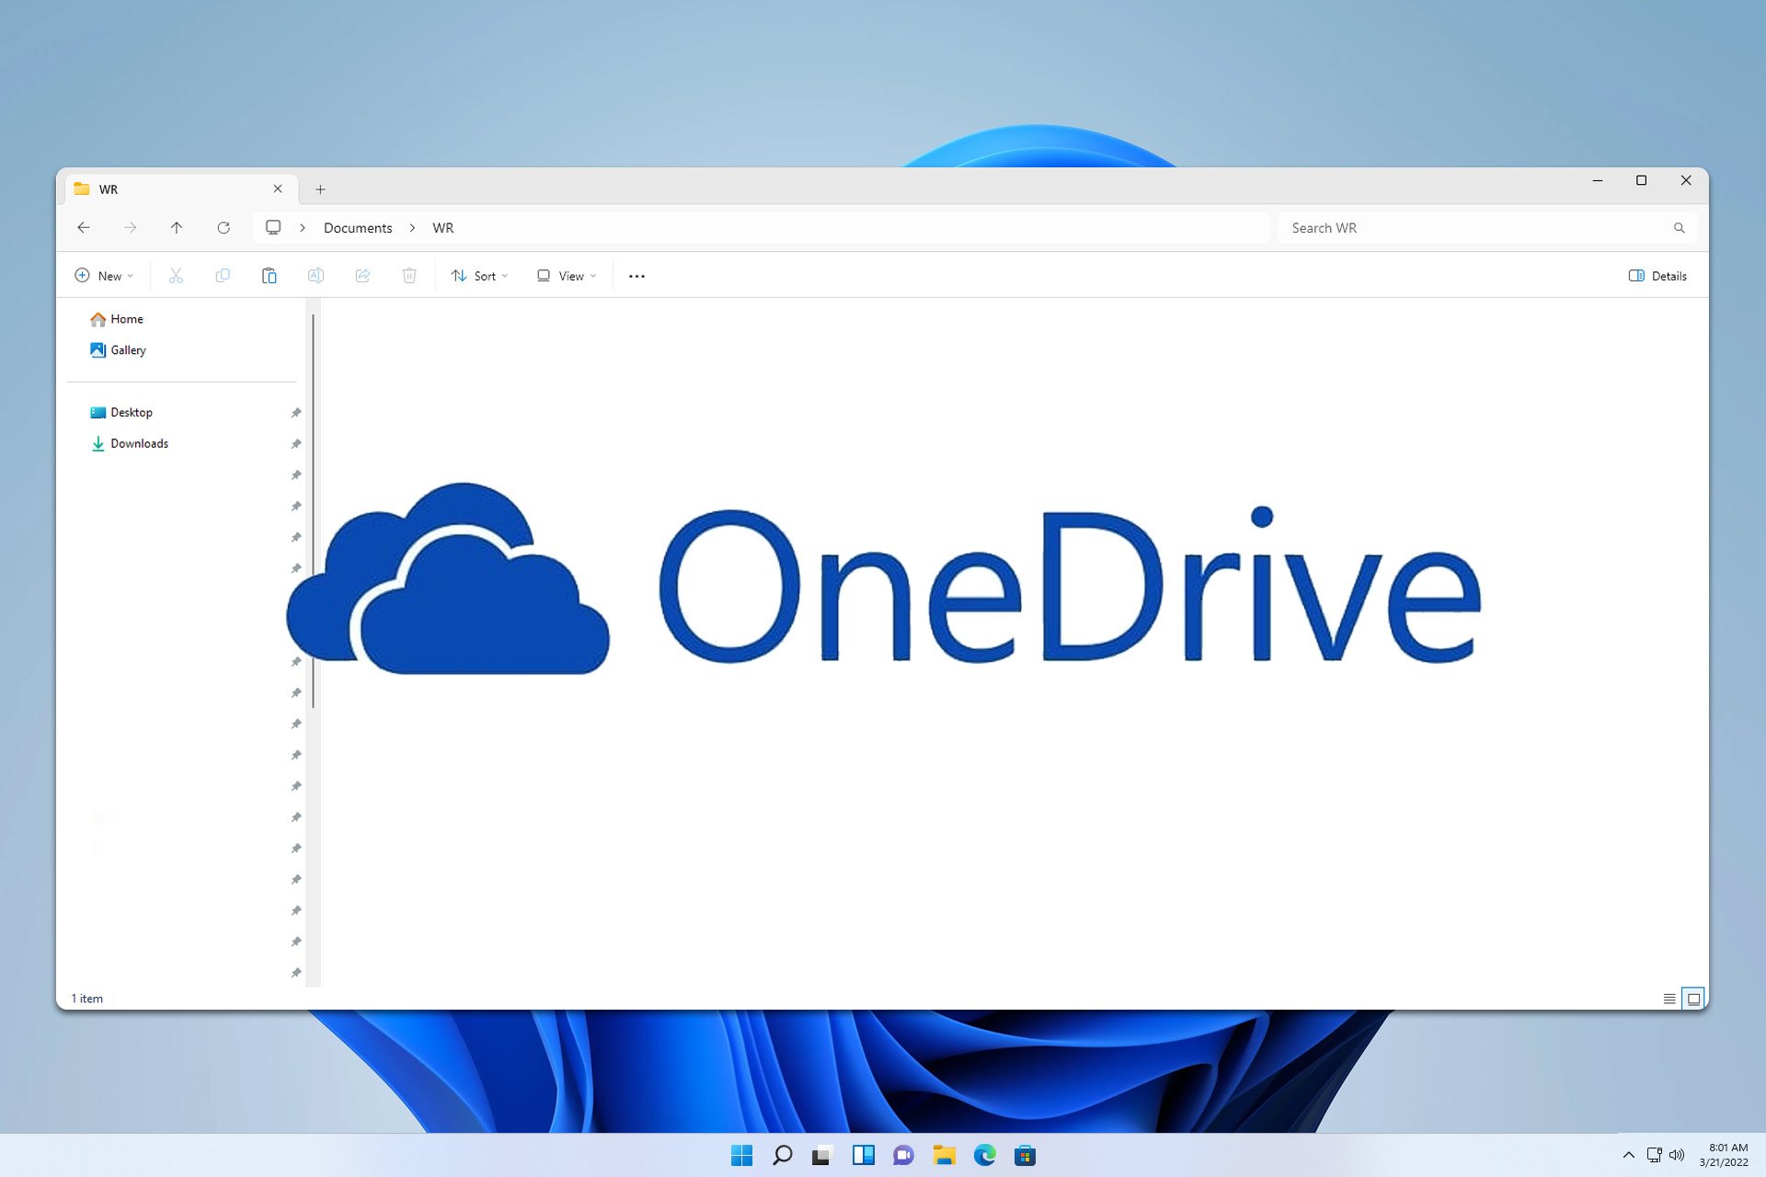Toggle the Details pane
Viewport: 1766px width, 1177px height.
click(1657, 276)
